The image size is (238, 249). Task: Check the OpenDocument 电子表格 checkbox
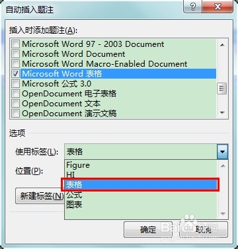pos(15,94)
